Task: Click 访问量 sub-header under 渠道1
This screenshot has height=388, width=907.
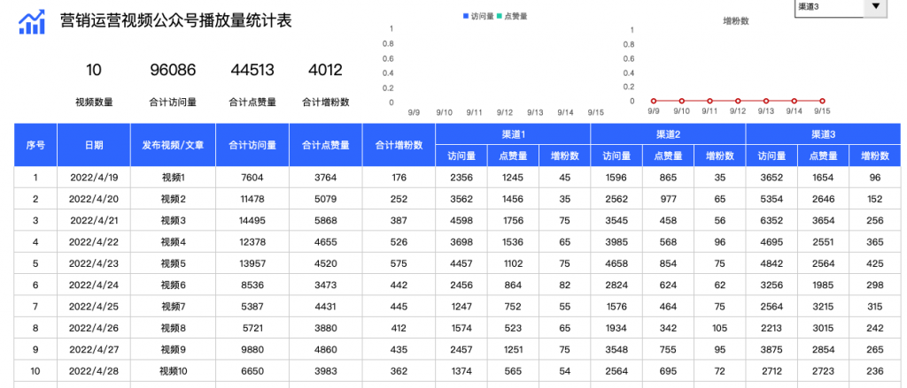Action: pos(461,156)
